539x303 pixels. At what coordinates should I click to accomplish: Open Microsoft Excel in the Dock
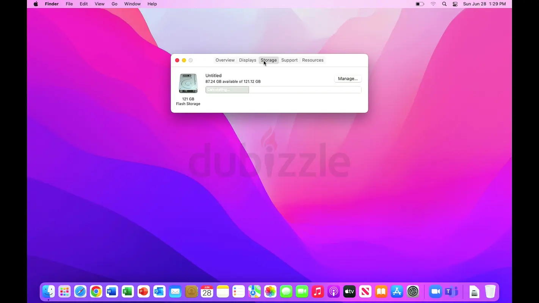[128, 291]
